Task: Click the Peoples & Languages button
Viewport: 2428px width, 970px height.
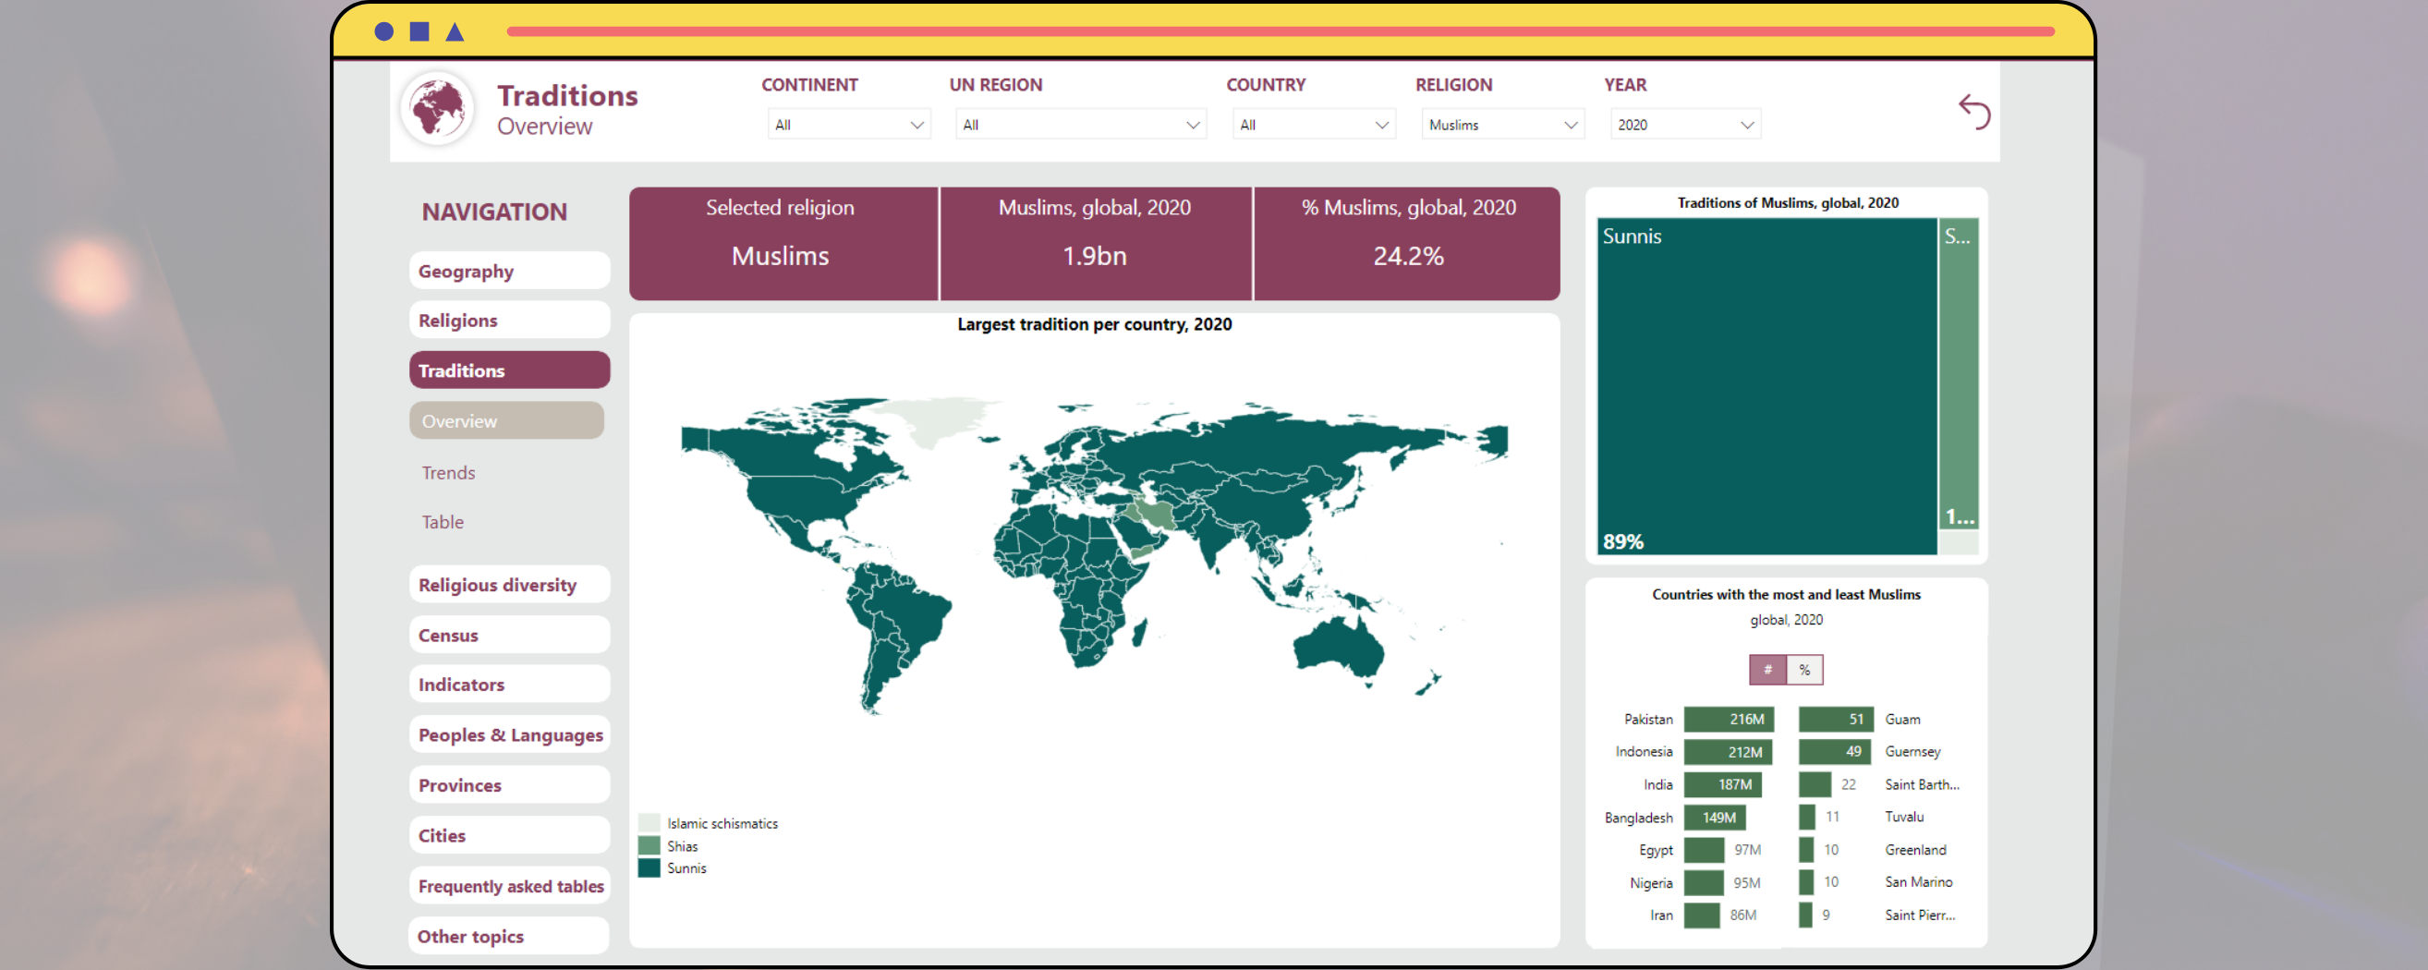Action: coord(509,734)
